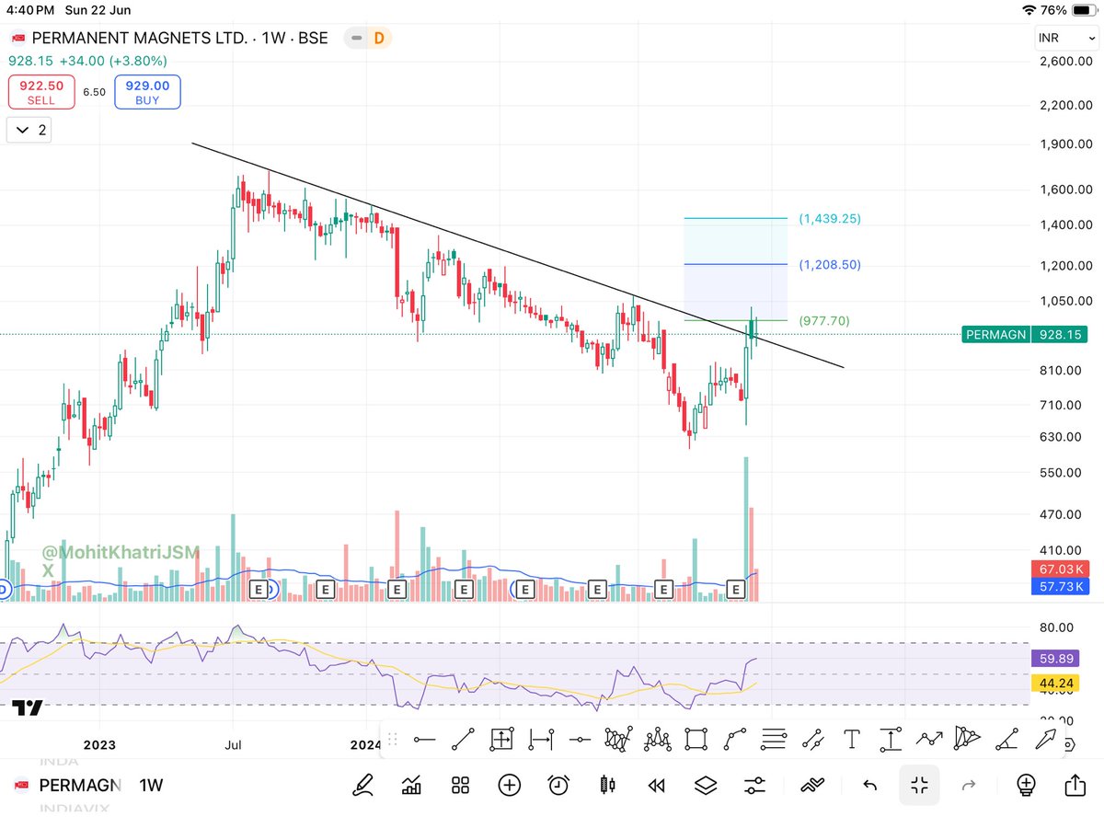Select the head and shoulders pattern tool

click(657, 739)
